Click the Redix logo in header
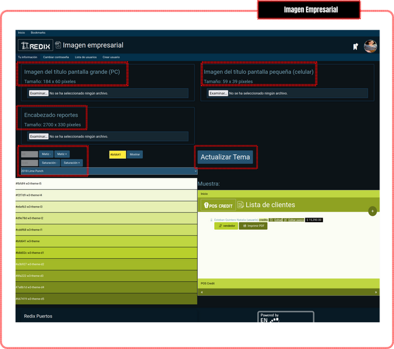 click(35, 45)
